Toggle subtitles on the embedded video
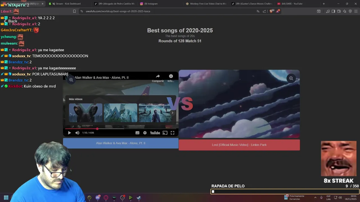Image resolution: width=360 pixels, height=202 pixels. [x=137, y=133]
